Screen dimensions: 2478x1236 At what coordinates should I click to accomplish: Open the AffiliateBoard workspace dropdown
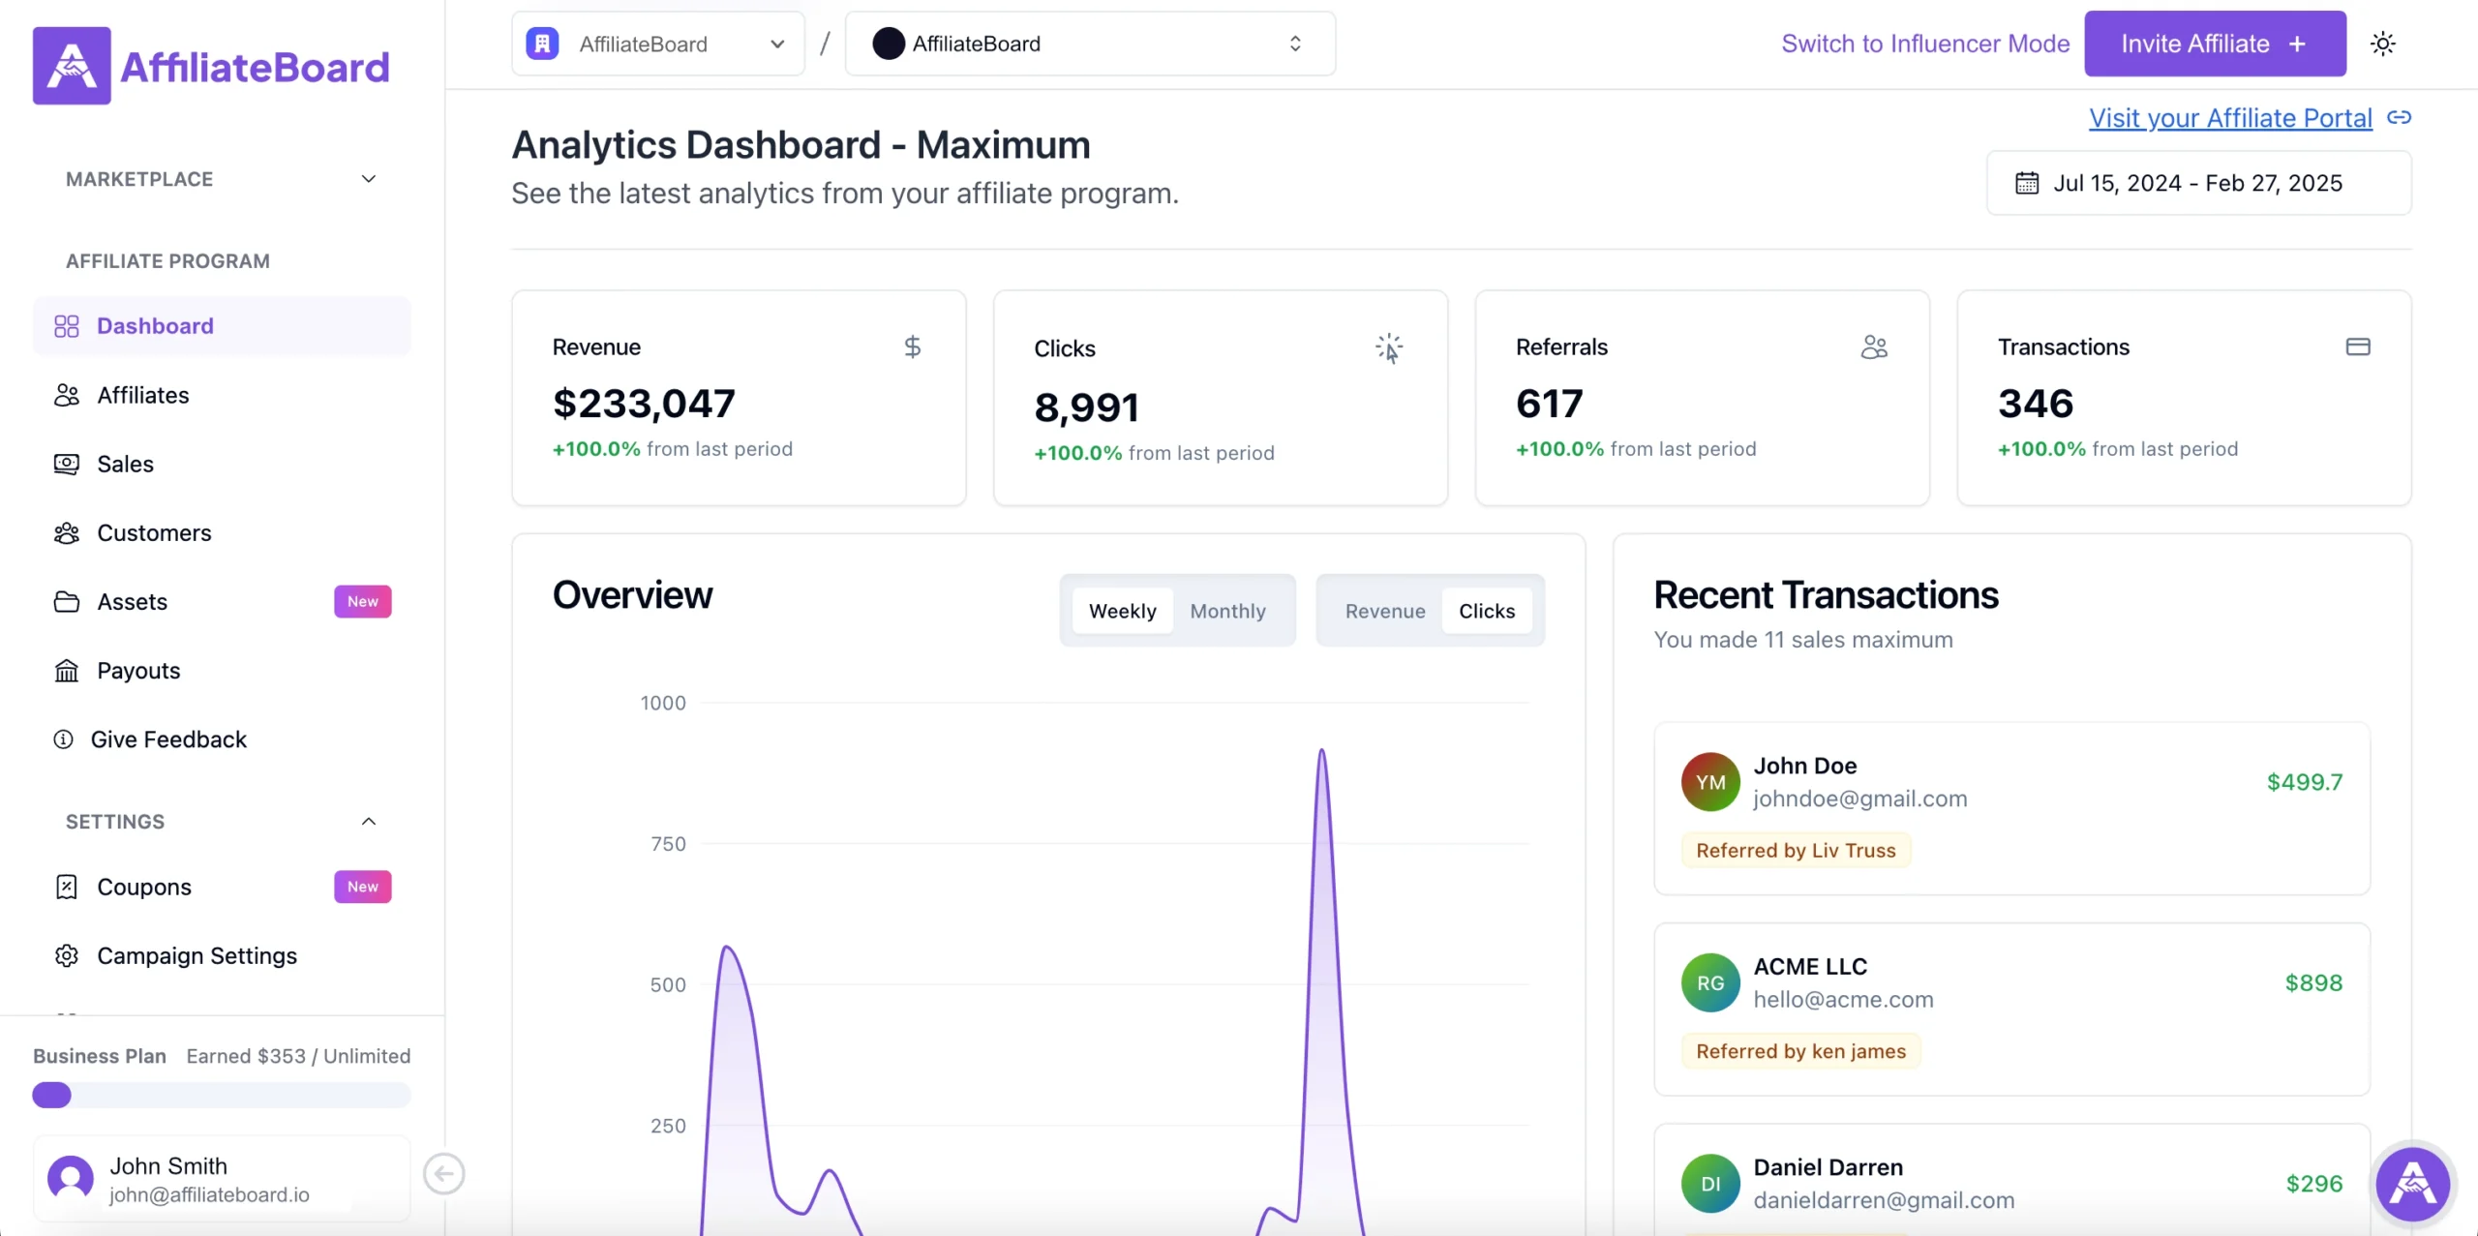point(658,44)
